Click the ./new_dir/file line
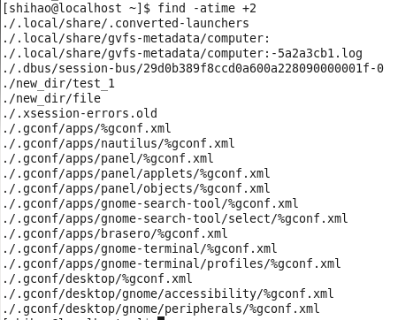This screenshot has height=320, width=398. [52, 98]
